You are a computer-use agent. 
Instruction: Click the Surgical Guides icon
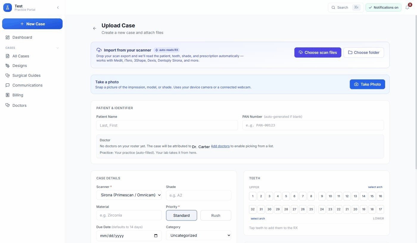7,76
